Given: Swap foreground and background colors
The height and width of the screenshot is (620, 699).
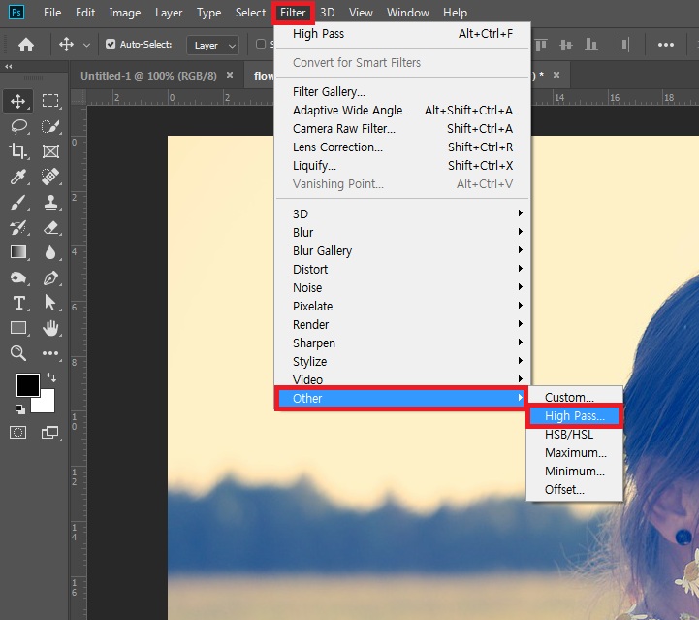Looking at the screenshot, I should coord(51,377).
